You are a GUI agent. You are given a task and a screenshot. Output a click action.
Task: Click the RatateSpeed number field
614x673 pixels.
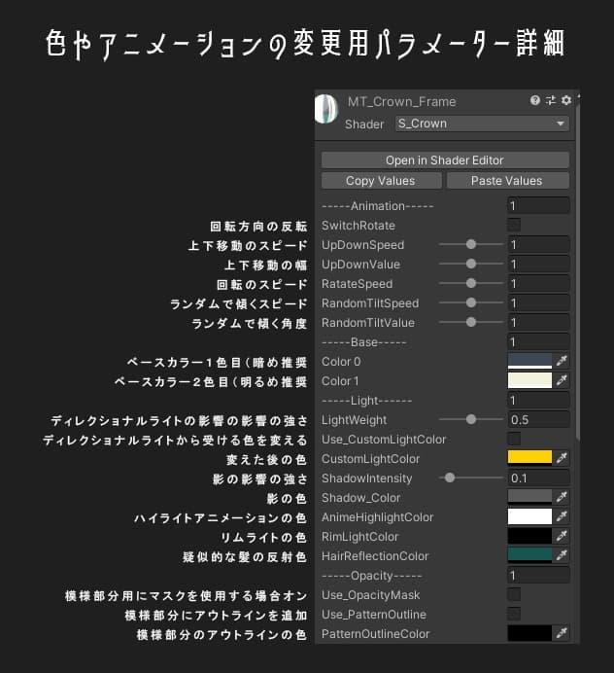tap(538, 283)
